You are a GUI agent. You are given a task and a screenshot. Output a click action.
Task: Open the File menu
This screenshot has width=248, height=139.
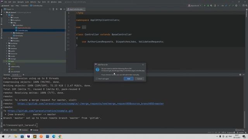tap(6, 2)
